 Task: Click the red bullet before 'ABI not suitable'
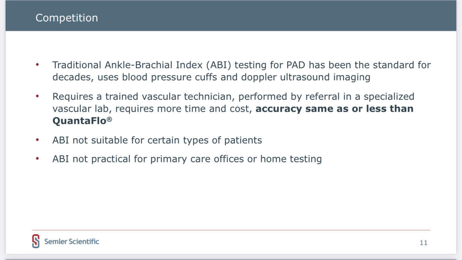37,140
